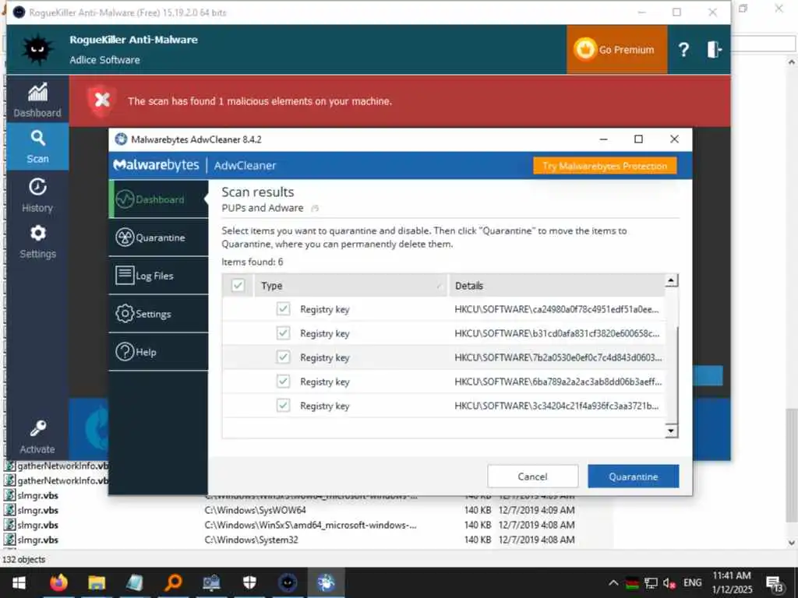798x598 pixels.
Task: Click the RogueKiller exit door icon
Action: 714,49
